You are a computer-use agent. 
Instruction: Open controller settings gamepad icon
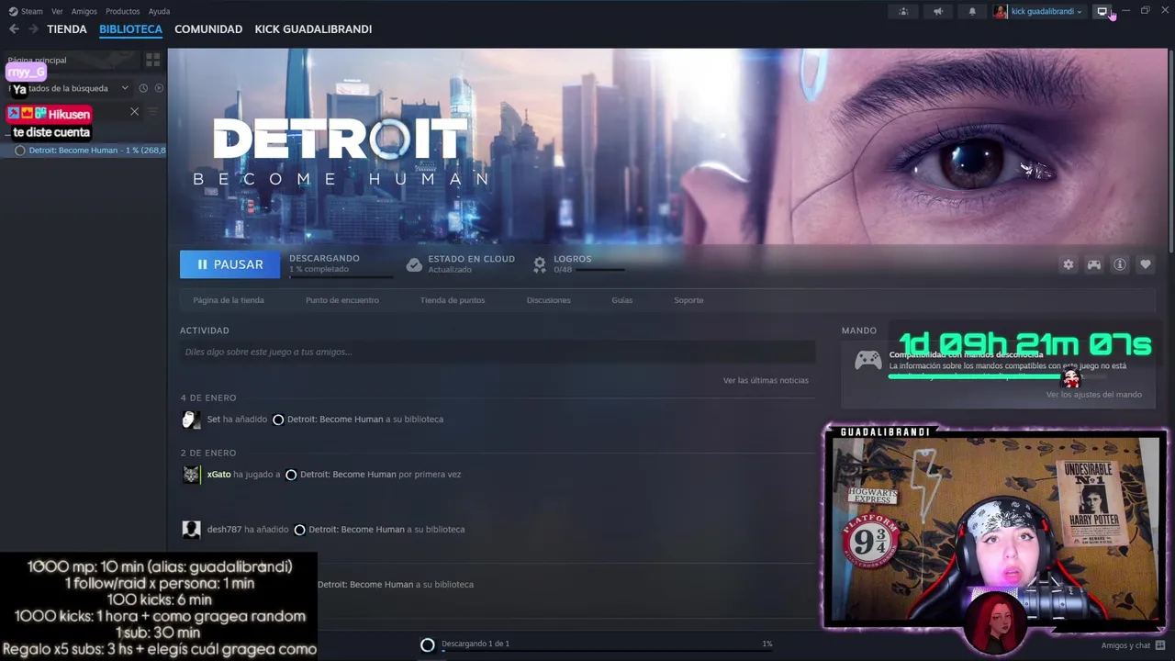(x=1094, y=264)
